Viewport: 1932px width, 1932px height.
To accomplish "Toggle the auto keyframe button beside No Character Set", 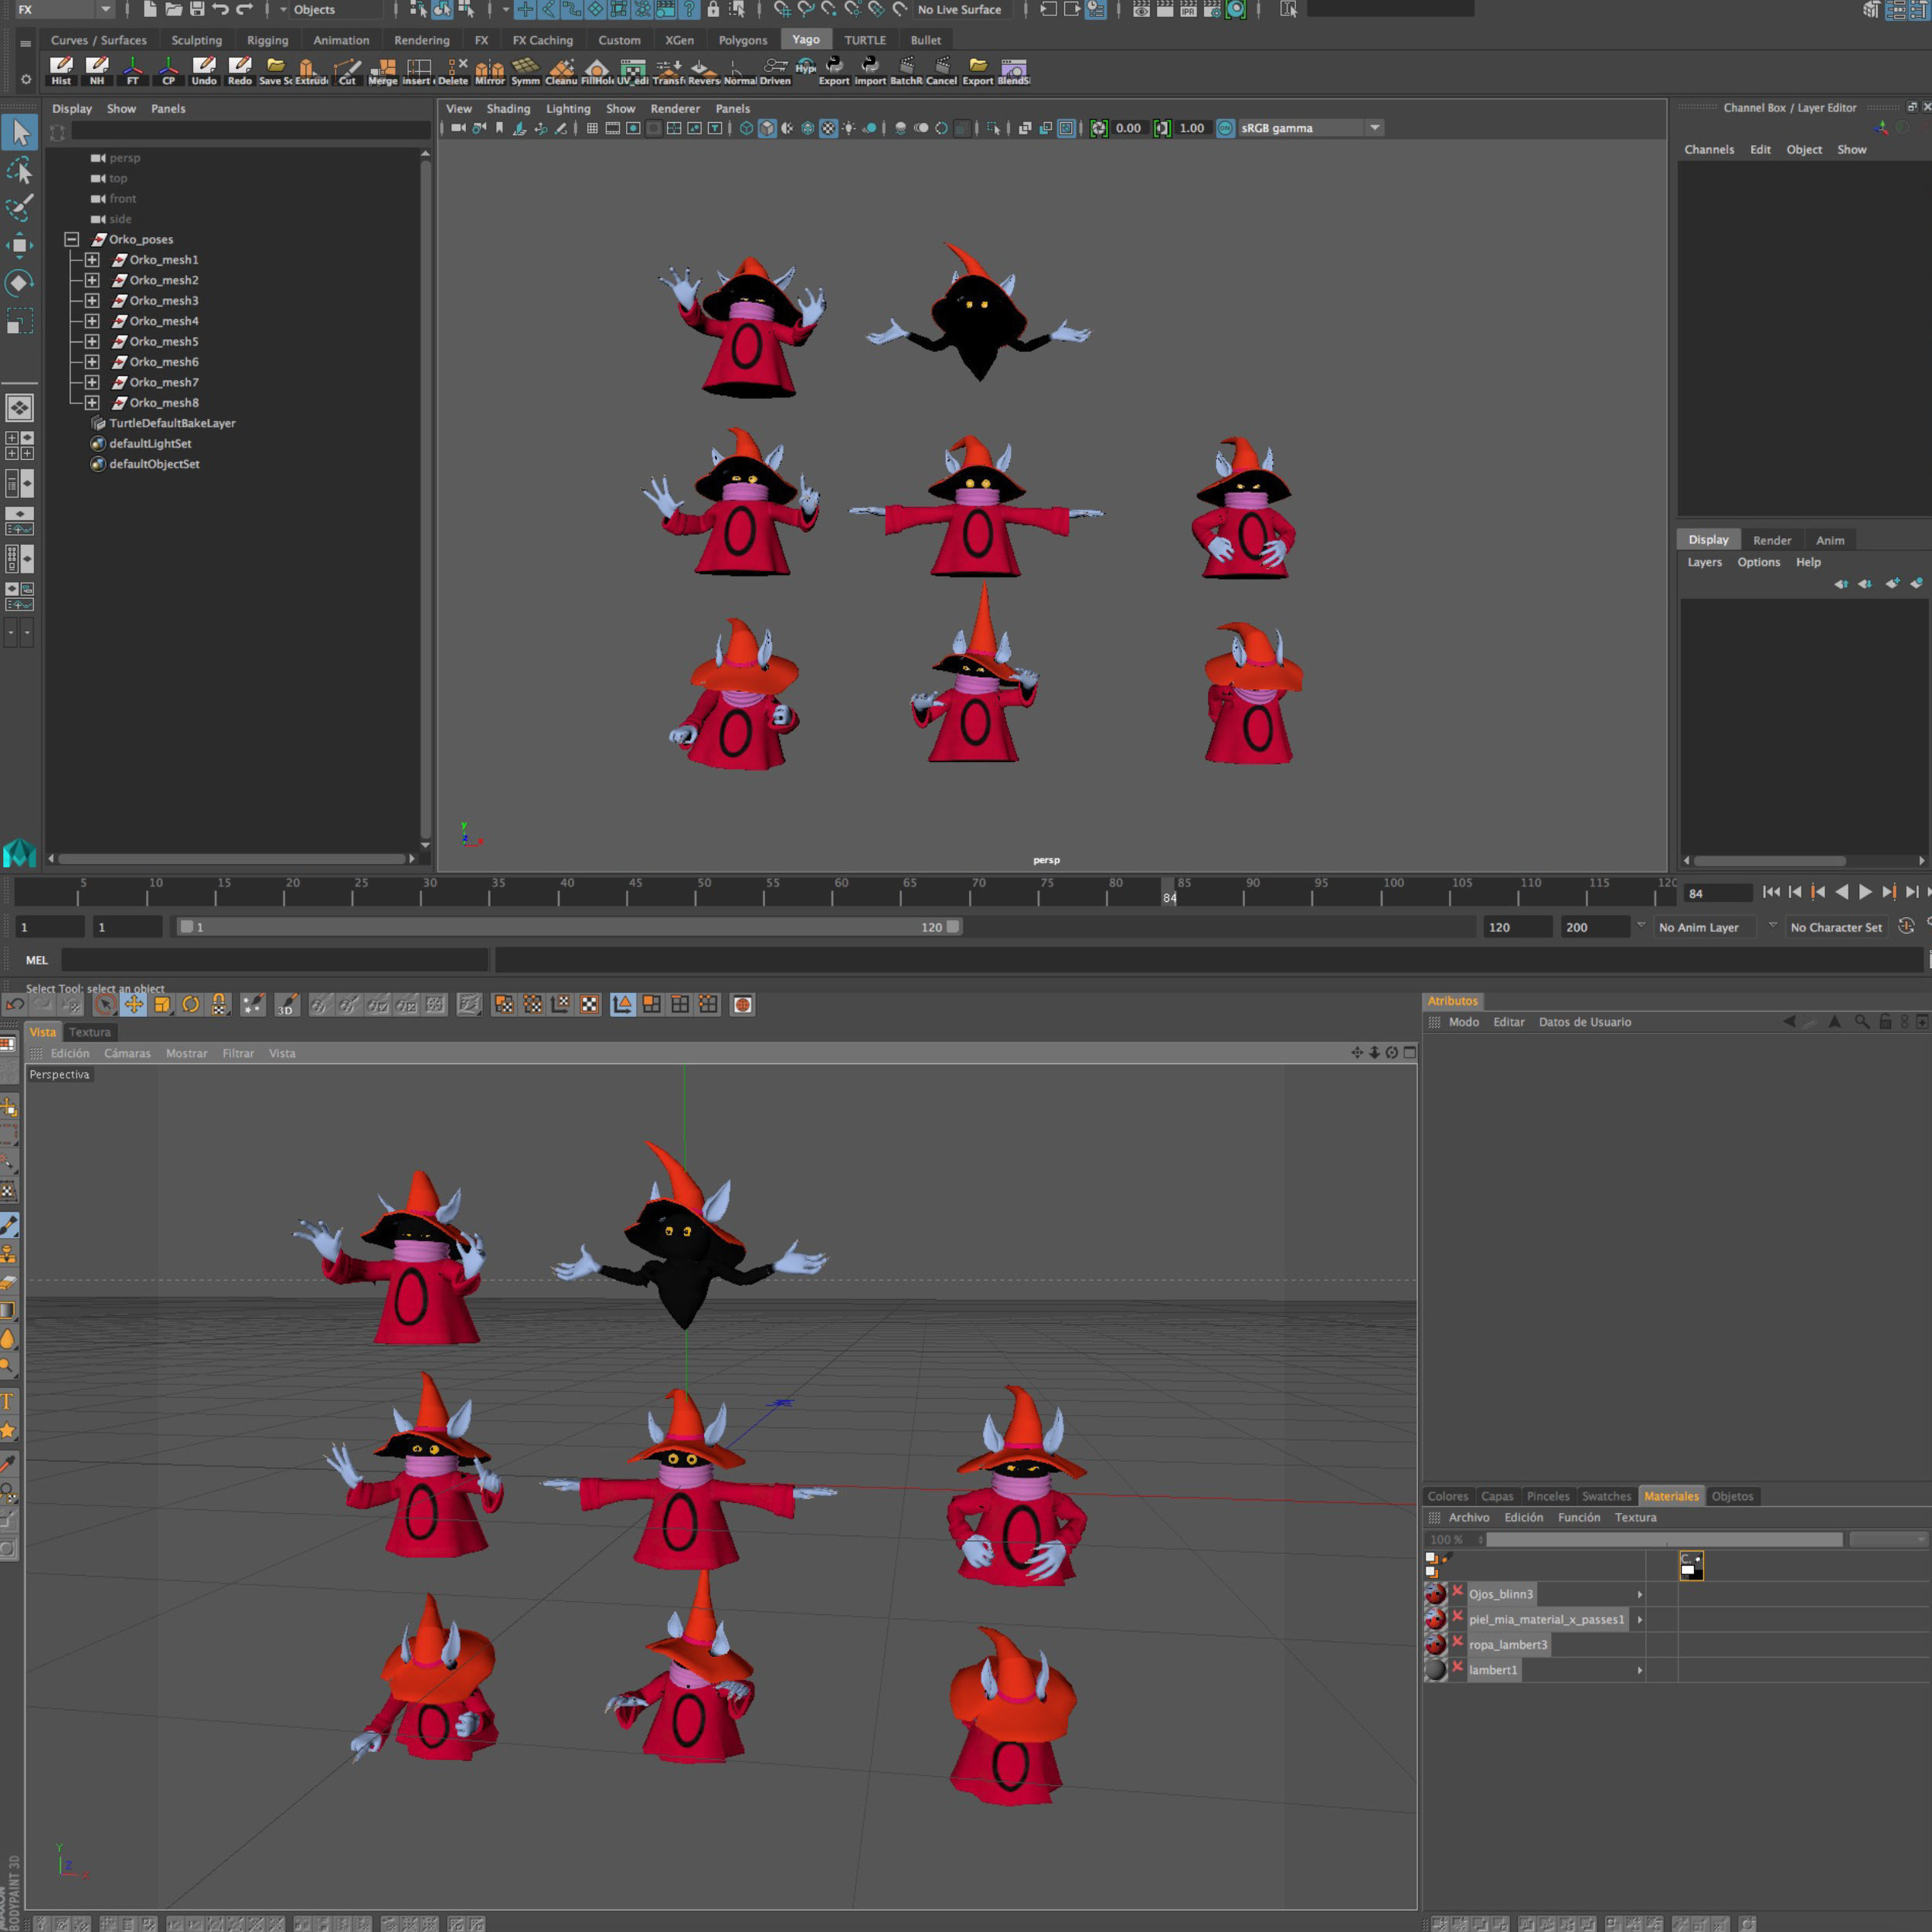I will pos(1906,926).
